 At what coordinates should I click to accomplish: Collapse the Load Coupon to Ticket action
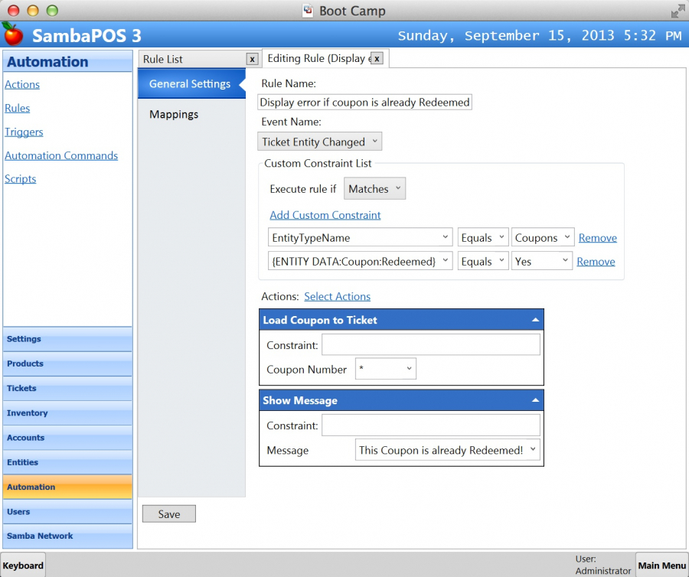click(x=535, y=320)
